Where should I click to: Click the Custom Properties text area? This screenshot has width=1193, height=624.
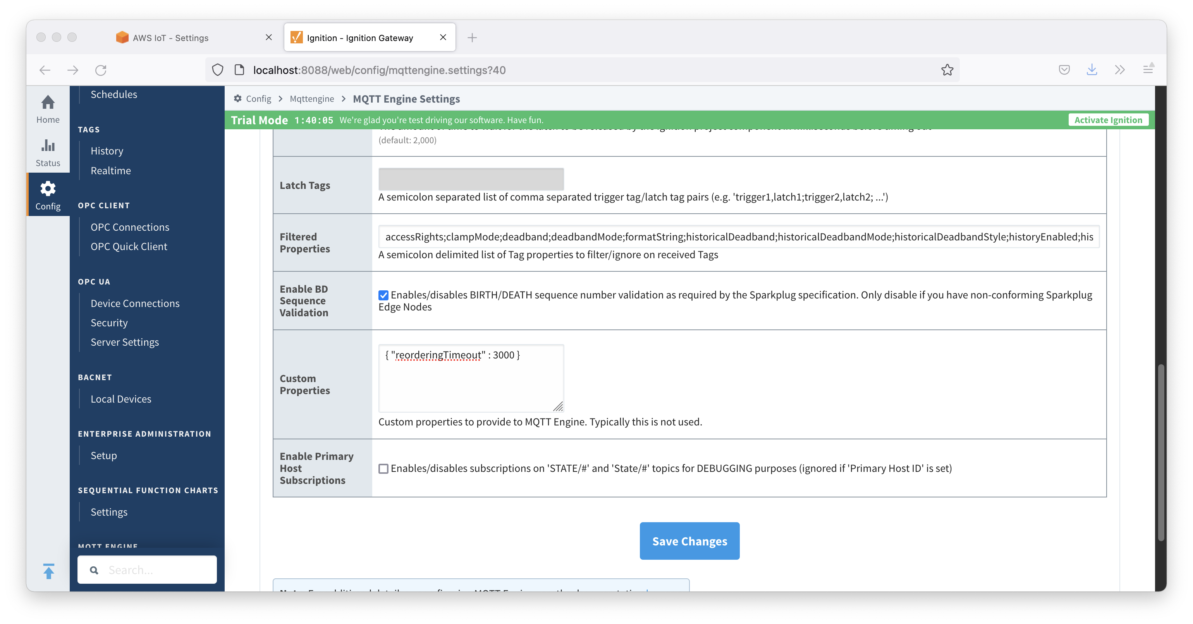click(471, 378)
